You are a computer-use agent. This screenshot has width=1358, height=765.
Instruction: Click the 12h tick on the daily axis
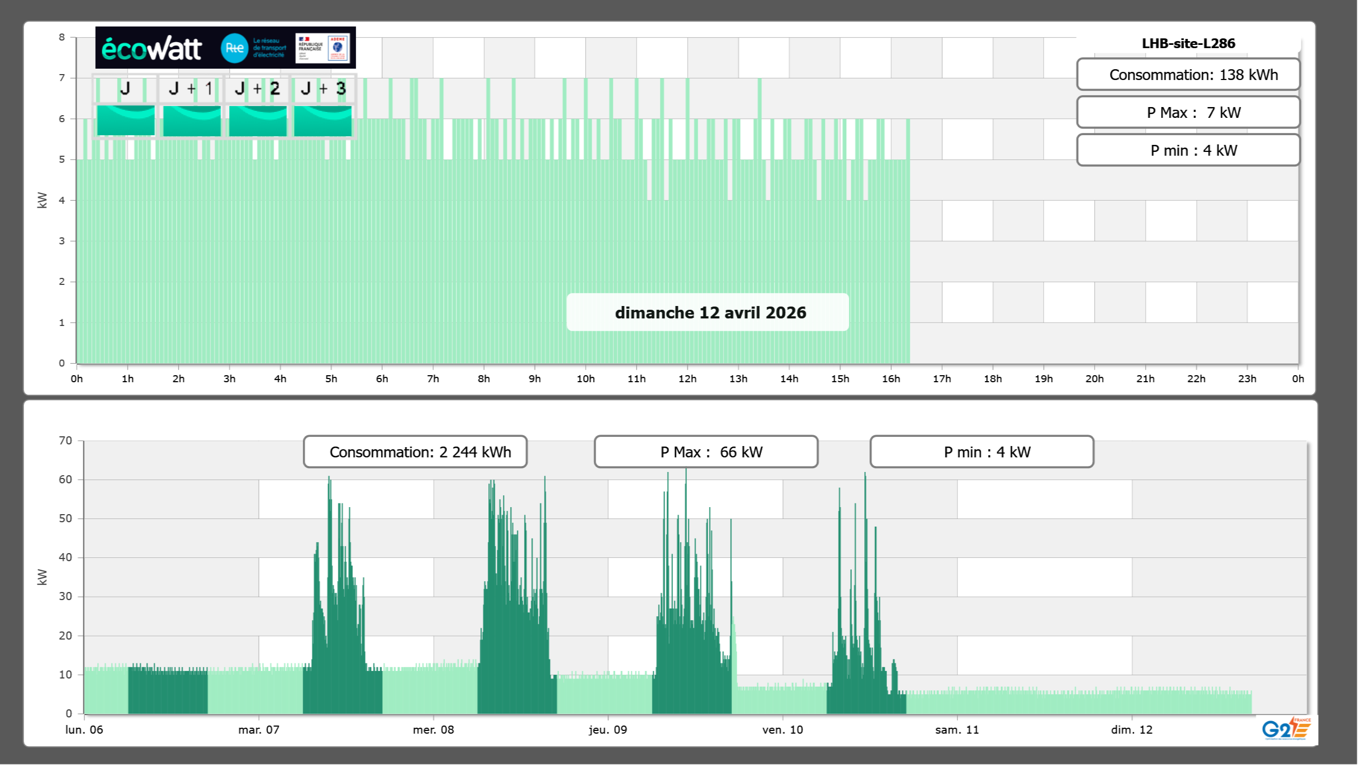coord(687,378)
